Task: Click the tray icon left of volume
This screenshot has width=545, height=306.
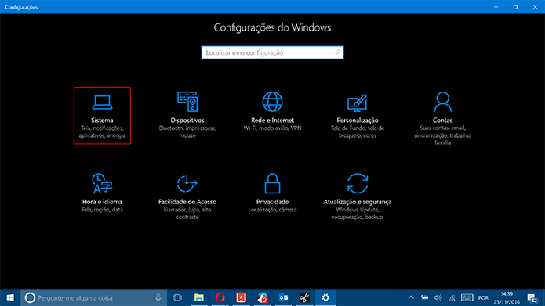Action: click(x=424, y=297)
